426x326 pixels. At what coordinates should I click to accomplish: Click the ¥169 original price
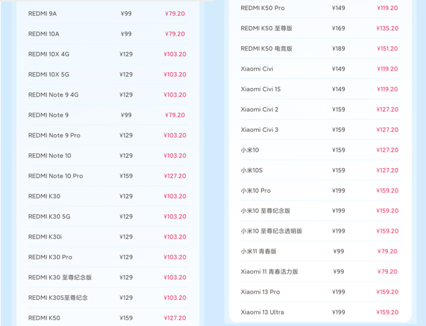click(338, 29)
